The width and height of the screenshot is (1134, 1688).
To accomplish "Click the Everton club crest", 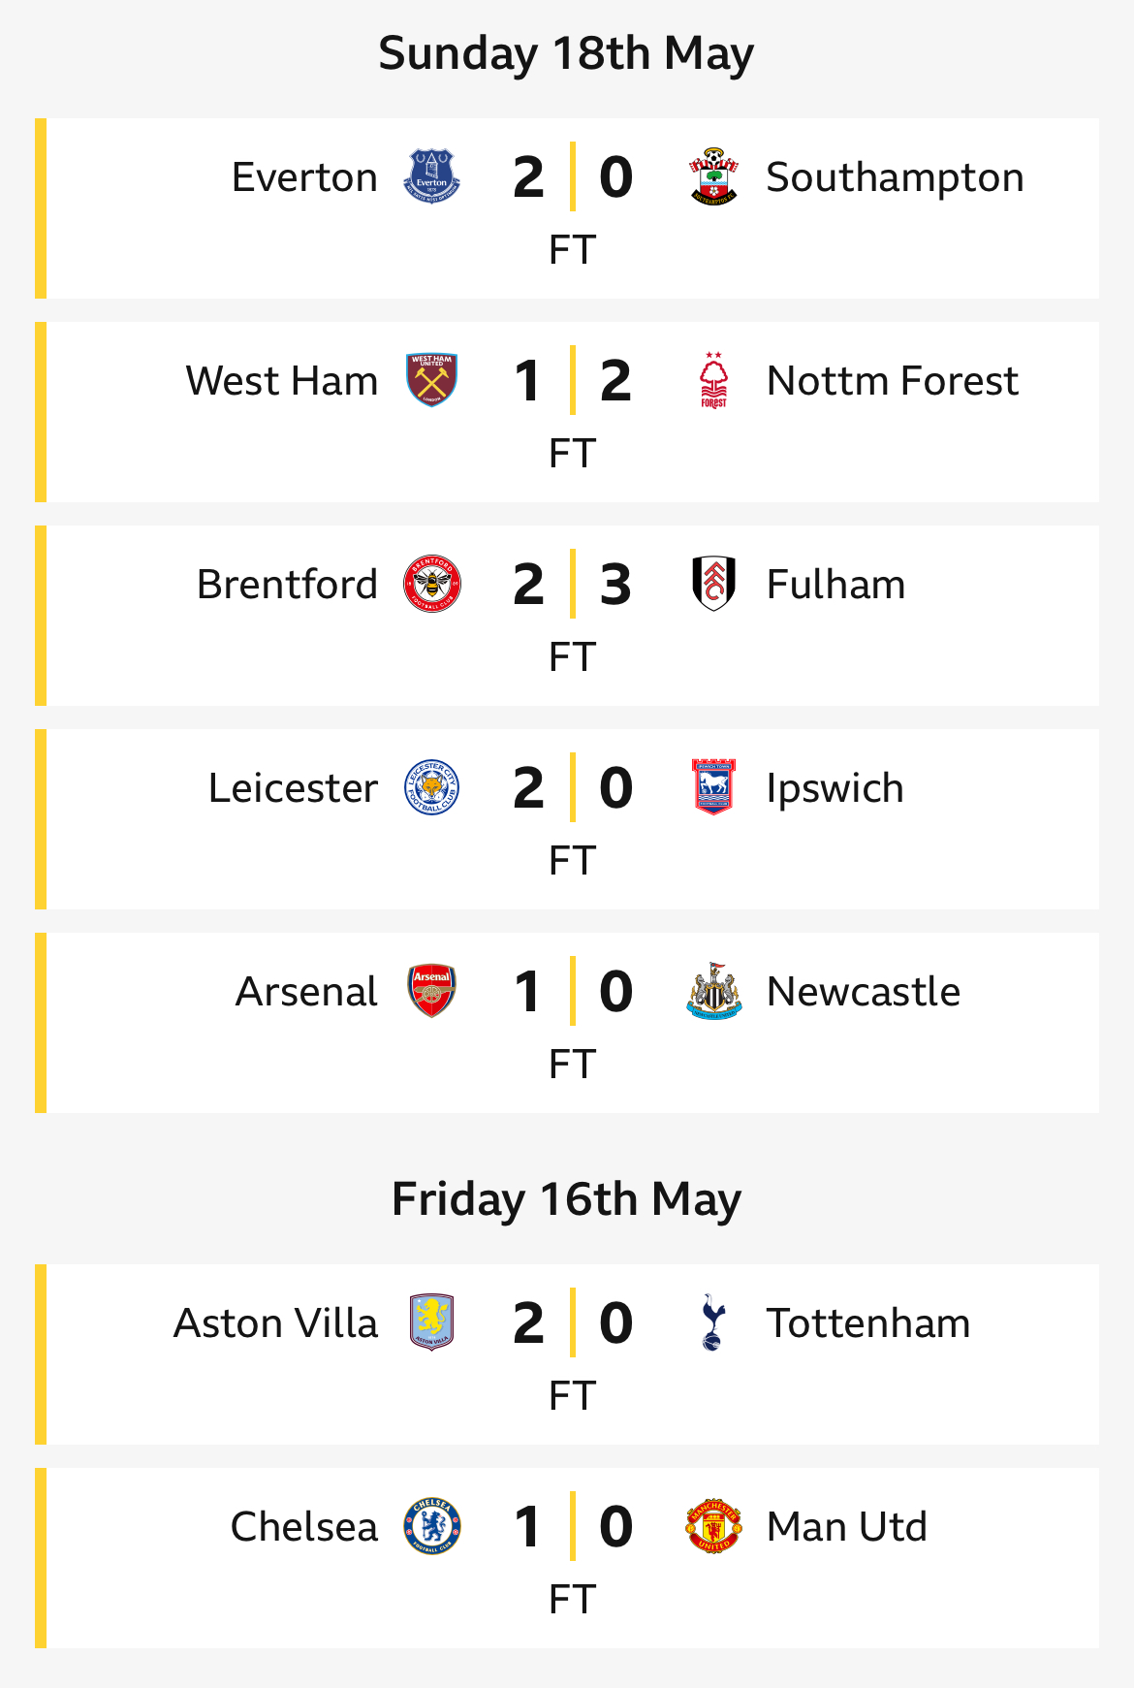I will point(431,176).
